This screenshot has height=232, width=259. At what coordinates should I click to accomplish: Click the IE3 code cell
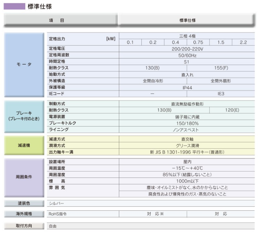pyautogui.click(x=220, y=93)
